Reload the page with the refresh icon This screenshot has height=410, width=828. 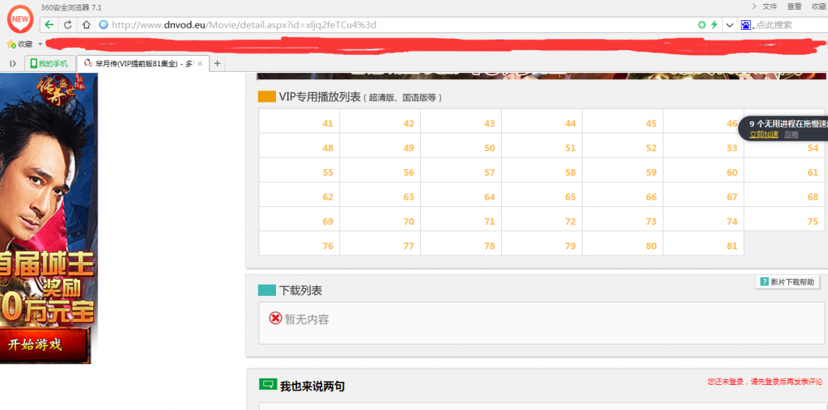tap(68, 24)
